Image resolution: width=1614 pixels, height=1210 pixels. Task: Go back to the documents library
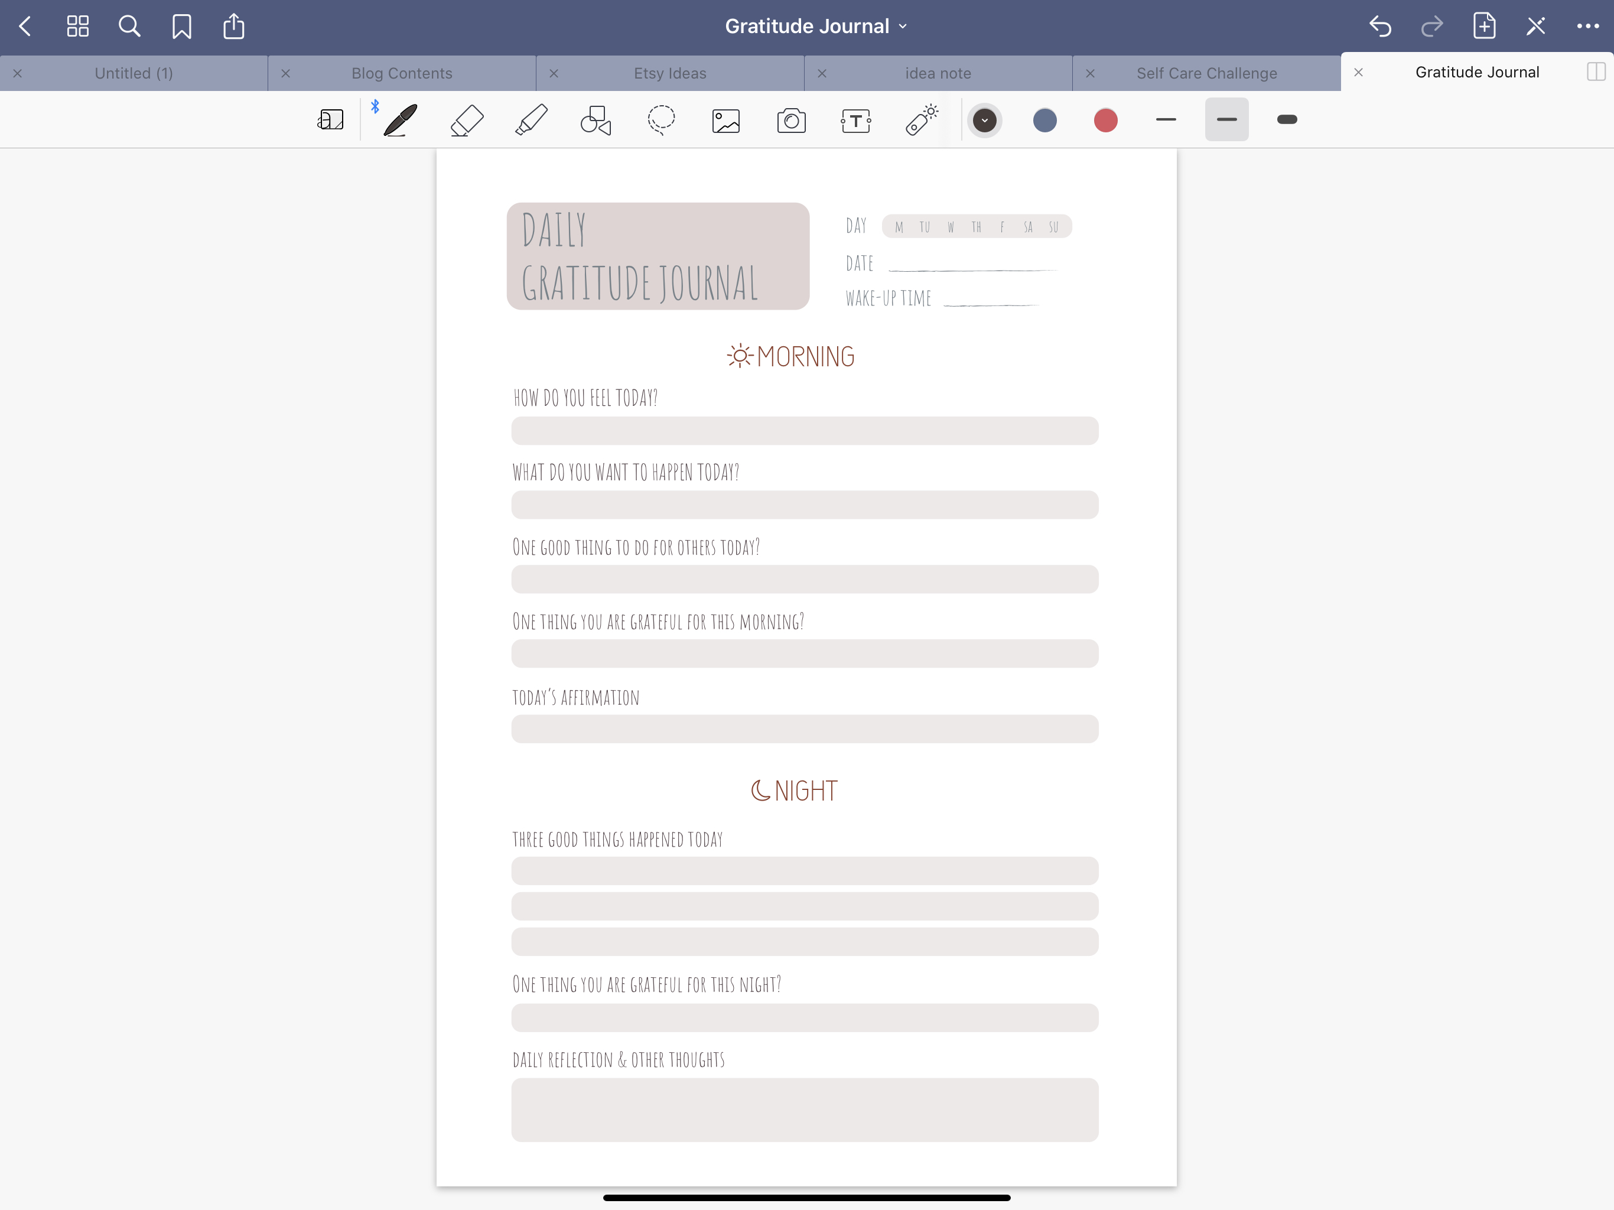pos(25,26)
